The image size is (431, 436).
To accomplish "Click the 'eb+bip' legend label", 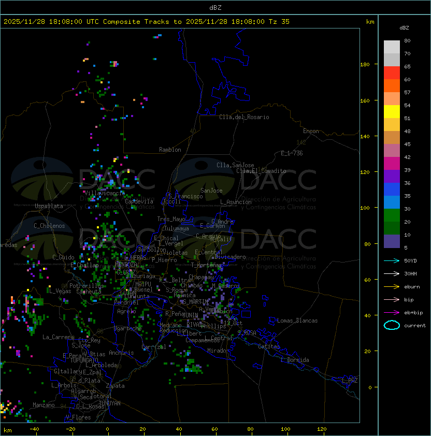I will click(x=413, y=313).
